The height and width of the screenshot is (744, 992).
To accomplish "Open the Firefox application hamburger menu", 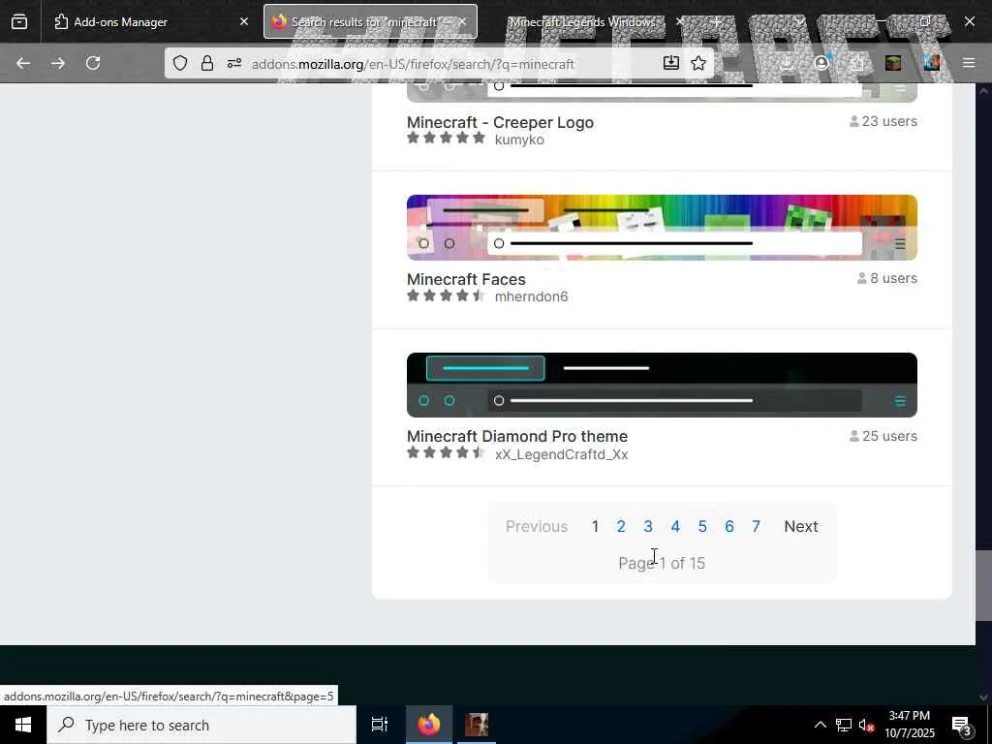I will pos(969,63).
